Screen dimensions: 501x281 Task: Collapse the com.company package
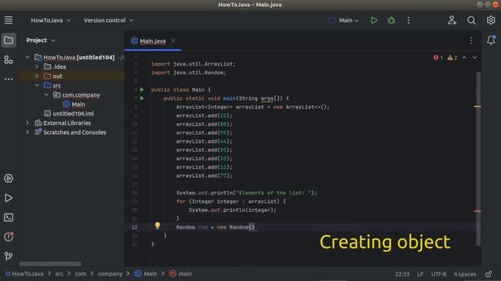click(x=46, y=95)
